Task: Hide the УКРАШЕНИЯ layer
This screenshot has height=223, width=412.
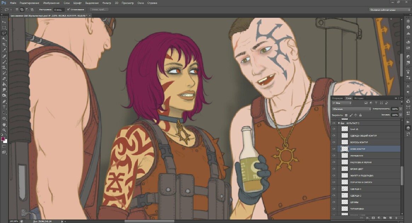Action: tap(334, 155)
